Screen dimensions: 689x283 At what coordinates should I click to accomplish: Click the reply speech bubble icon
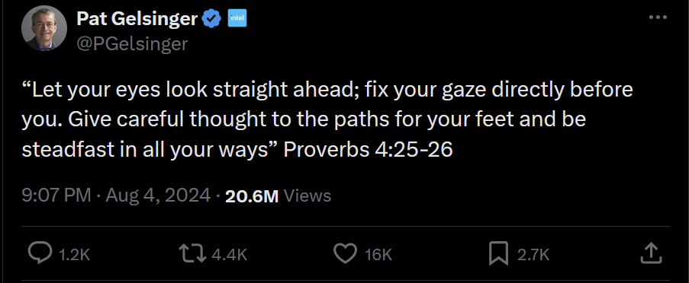click(40, 253)
